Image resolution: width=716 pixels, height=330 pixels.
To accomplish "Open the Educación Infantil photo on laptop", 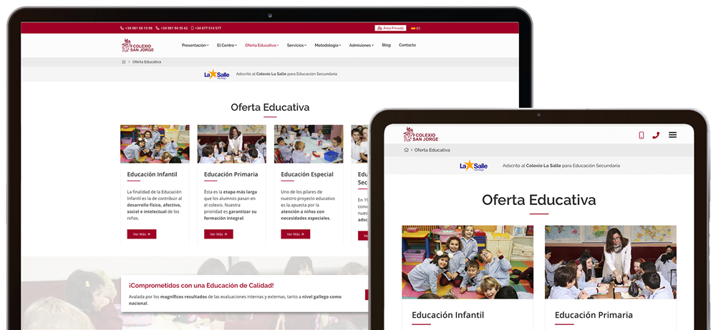I will 155,144.
